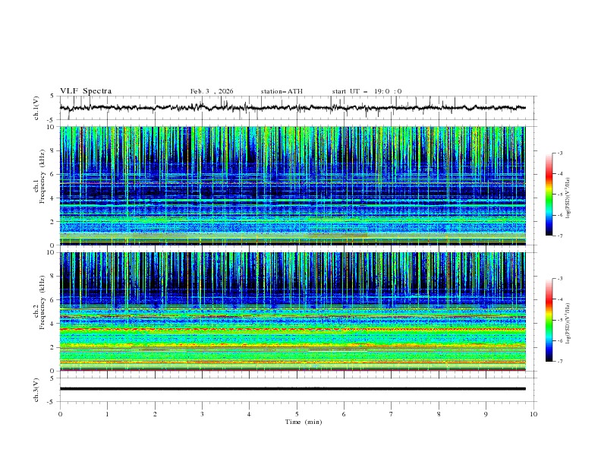601x465 pixels.
Task: Click the ch.1(V) axis label
Action: 36,108
